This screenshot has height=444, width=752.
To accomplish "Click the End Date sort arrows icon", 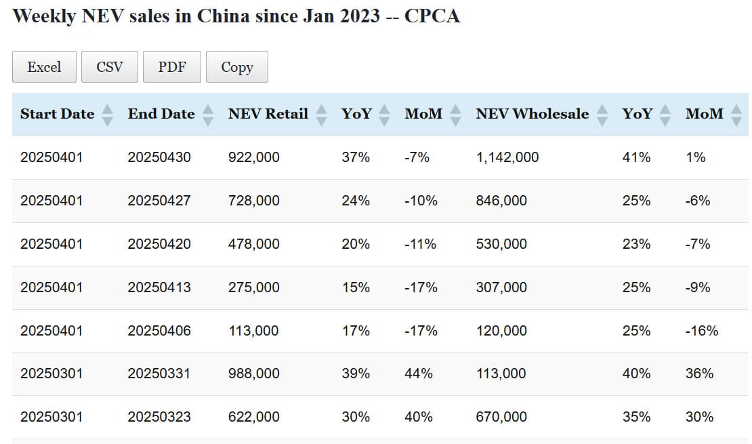I will pyautogui.click(x=208, y=115).
